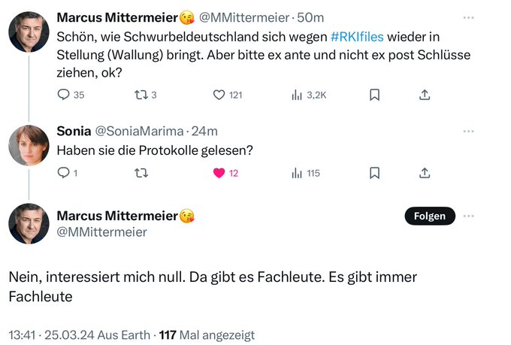The width and height of the screenshot is (511, 345).
Task: Open Sonia's profile picture
Action: click(x=29, y=145)
